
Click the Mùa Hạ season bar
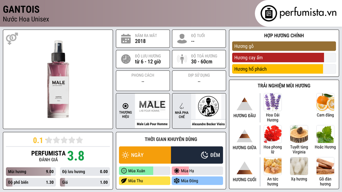tap(197, 171)
